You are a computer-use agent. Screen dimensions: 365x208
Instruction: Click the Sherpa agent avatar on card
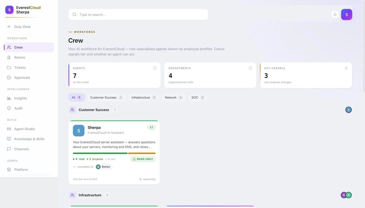79,130
